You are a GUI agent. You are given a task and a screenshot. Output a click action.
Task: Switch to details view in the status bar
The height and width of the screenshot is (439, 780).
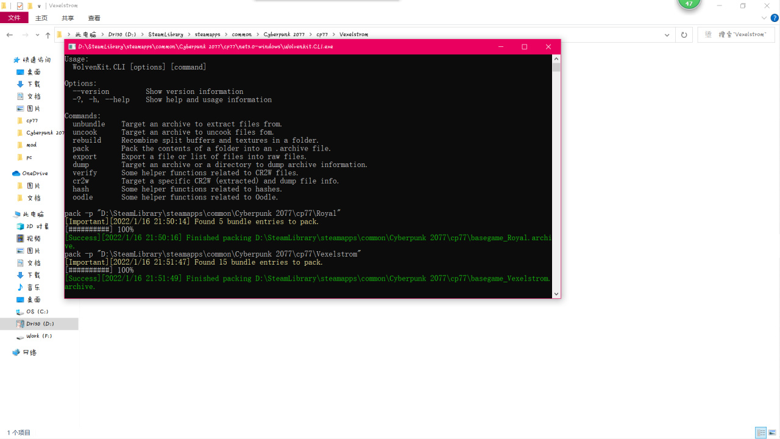click(760, 433)
